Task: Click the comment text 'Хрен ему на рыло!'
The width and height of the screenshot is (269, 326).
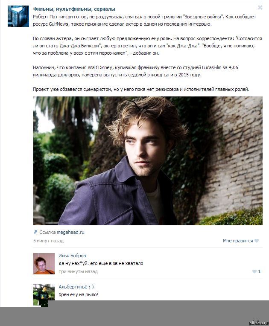Action: [79, 294]
